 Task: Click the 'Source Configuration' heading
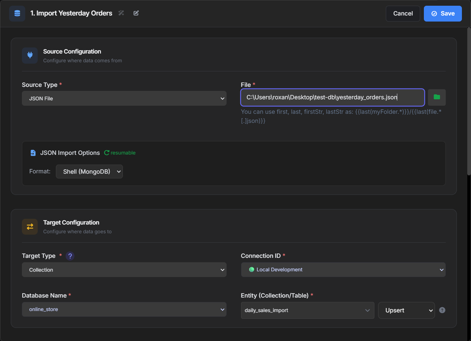72,52
